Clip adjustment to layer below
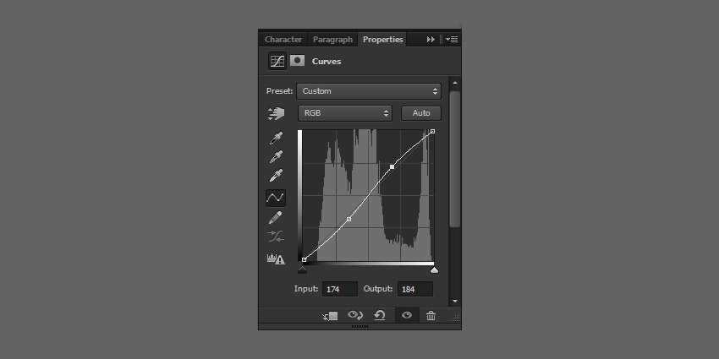The width and height of the screenshot is (719, 359). (x=330, y=316)
